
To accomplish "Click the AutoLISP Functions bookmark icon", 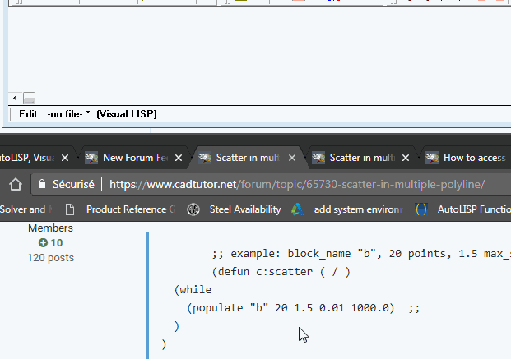I will [420, 209].
